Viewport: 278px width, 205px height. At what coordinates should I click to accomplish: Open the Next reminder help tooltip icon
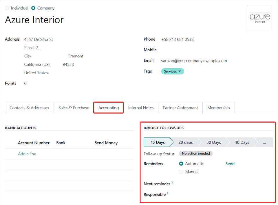click(172, 182)
